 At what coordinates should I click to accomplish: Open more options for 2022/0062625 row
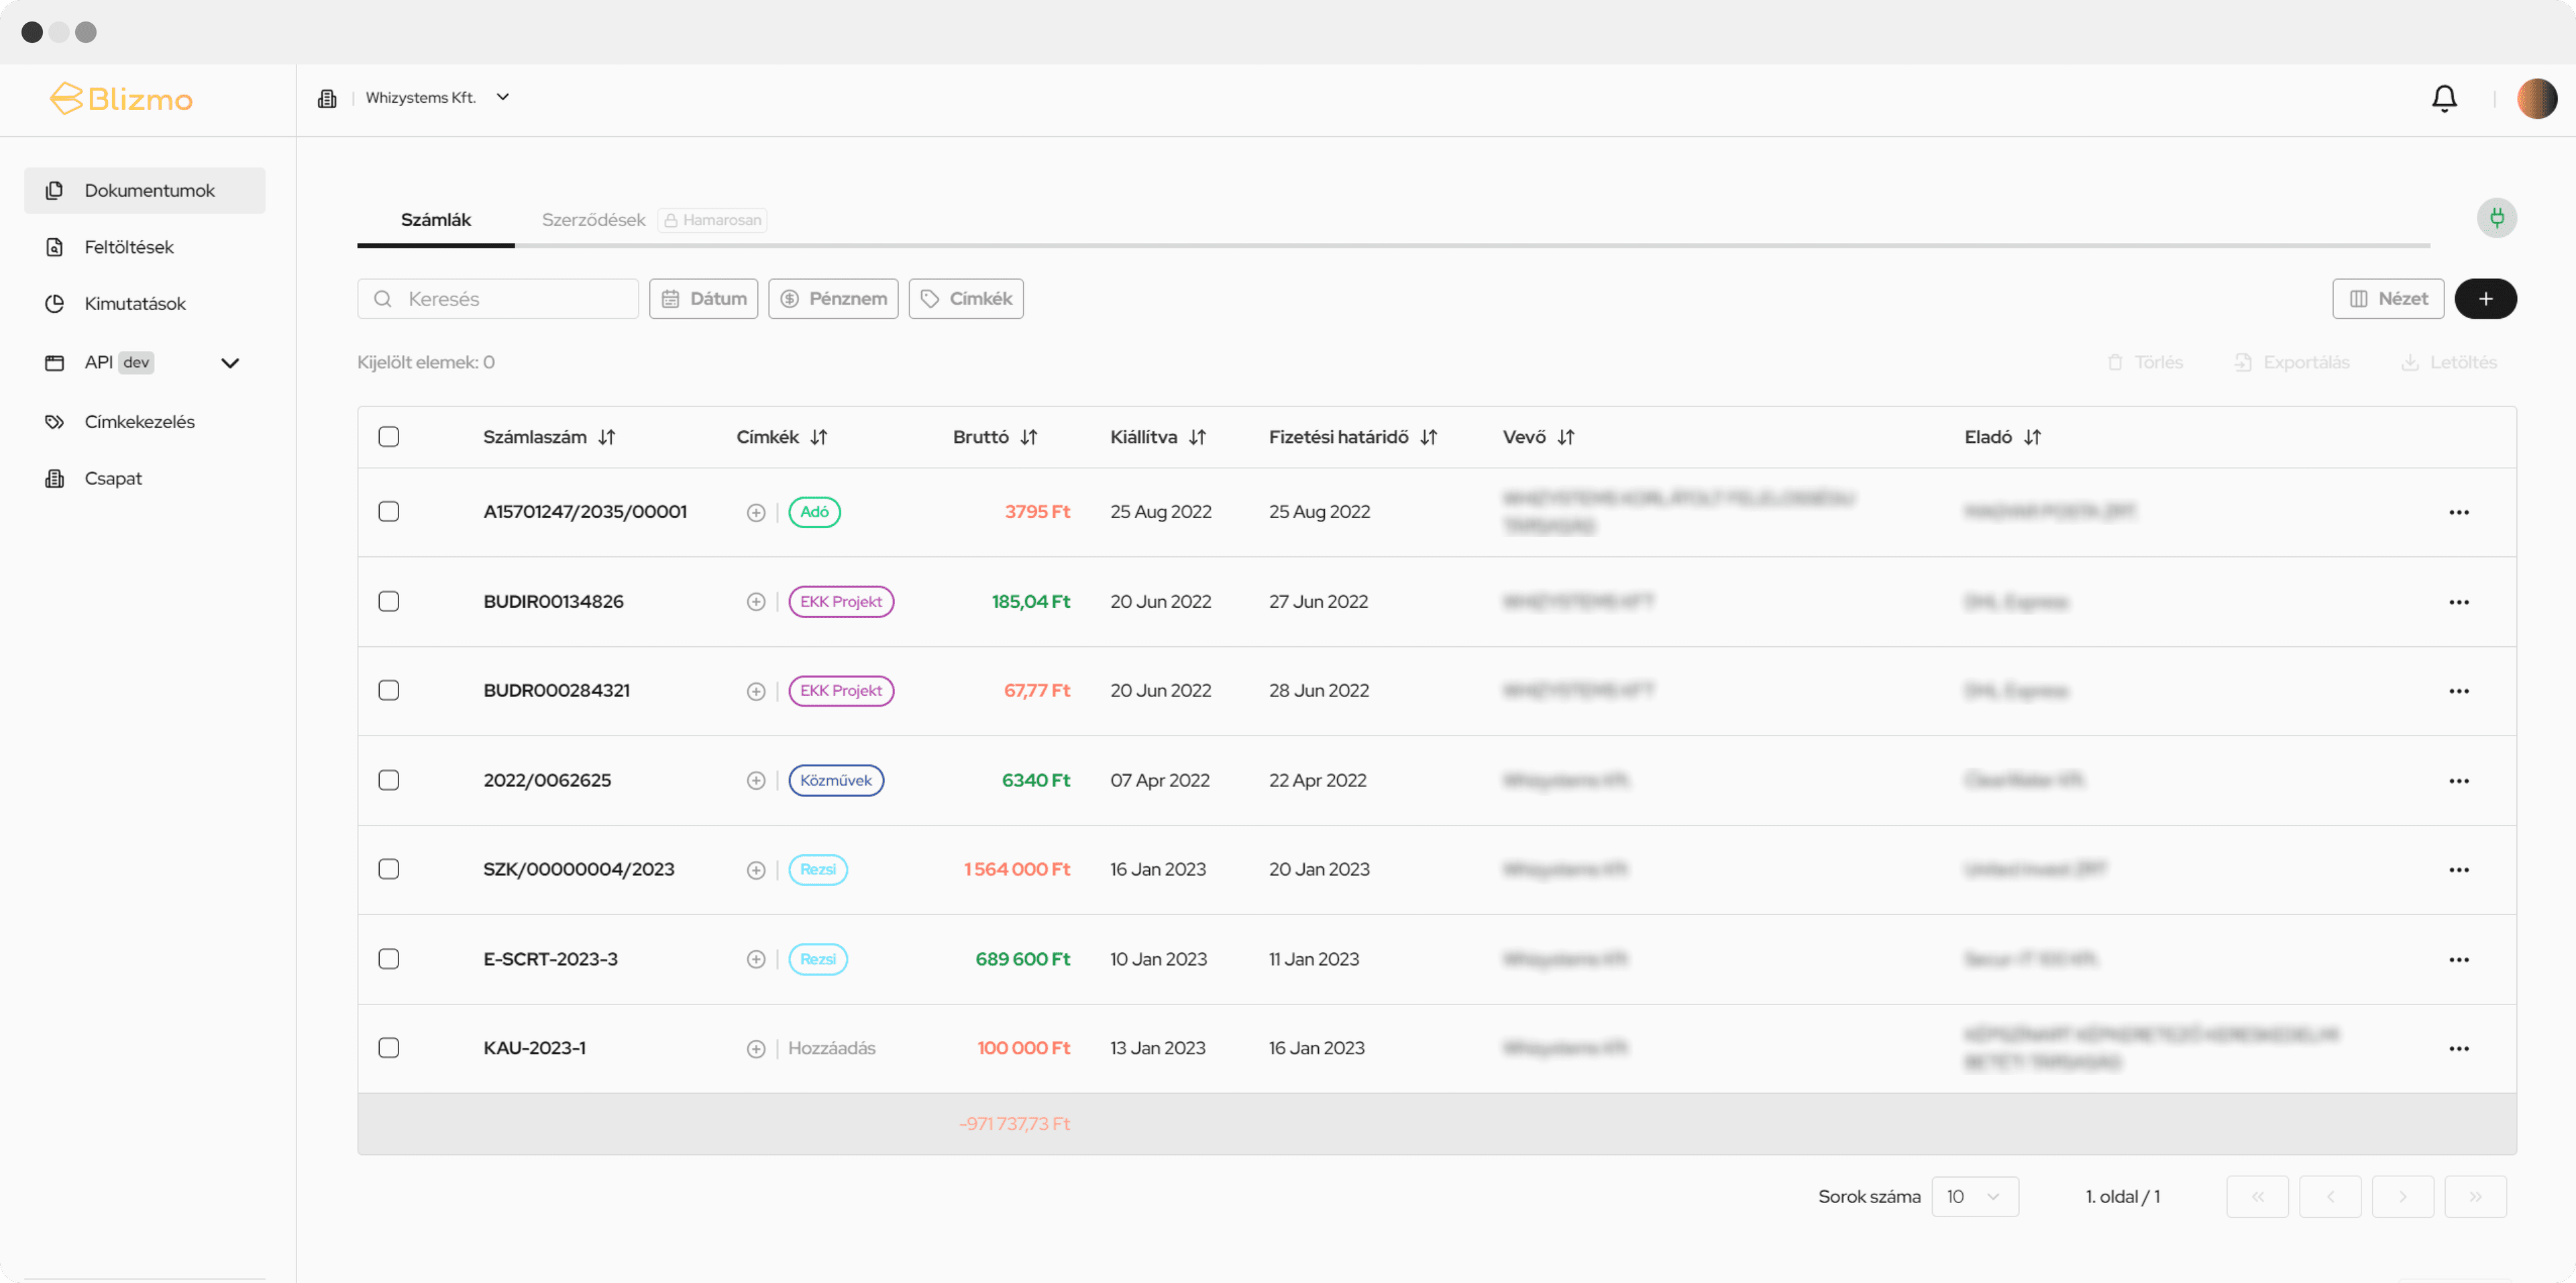coord(2459,780)
